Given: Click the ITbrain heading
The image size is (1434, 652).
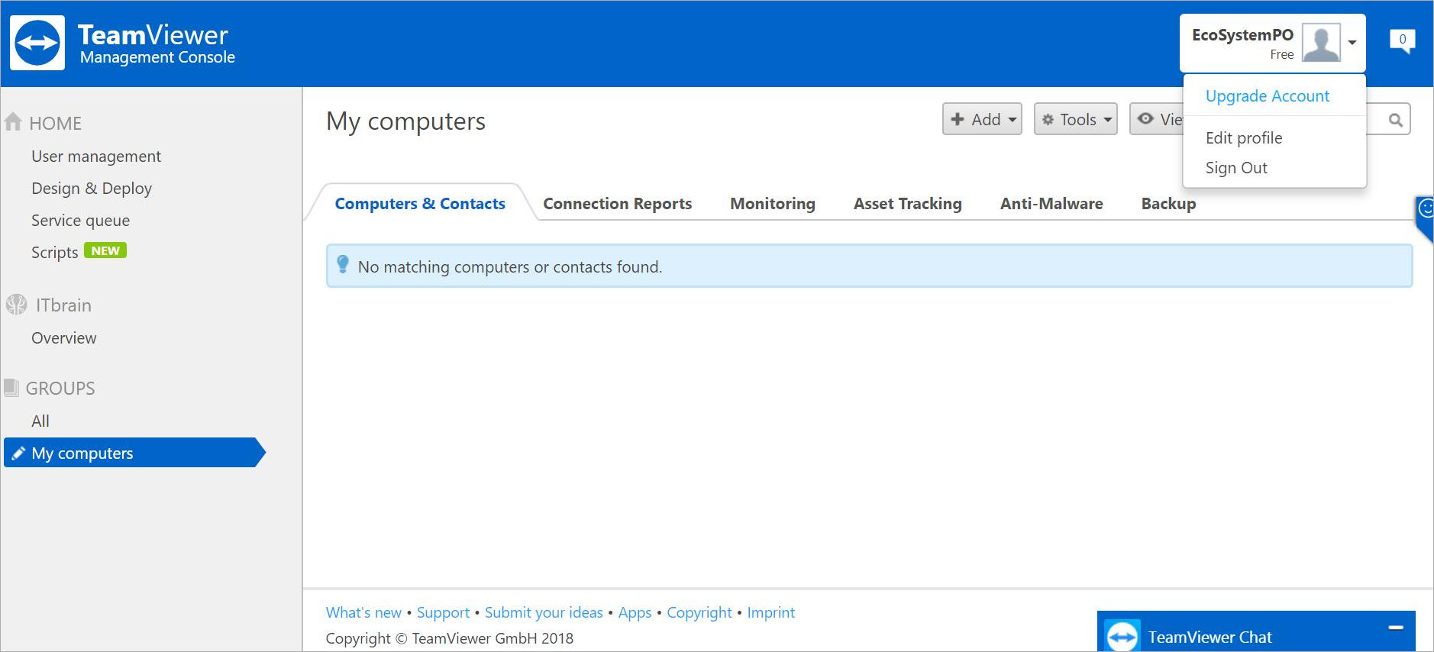Looking at the screenshot, I should click(x=63, y=305).
